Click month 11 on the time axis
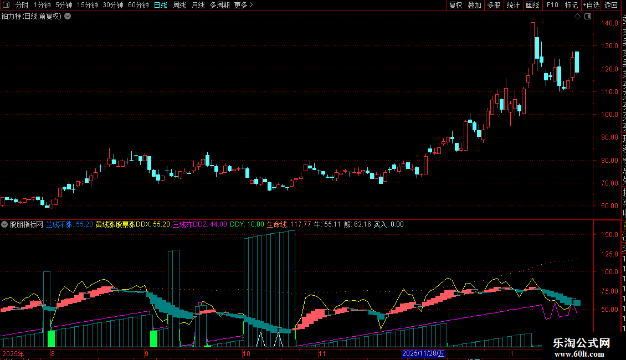 pos(322,353)
